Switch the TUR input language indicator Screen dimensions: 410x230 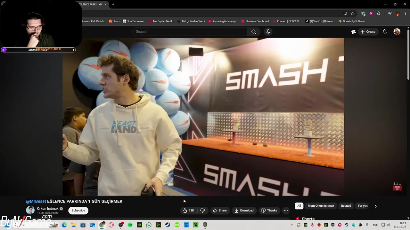[x=375, y=225]
